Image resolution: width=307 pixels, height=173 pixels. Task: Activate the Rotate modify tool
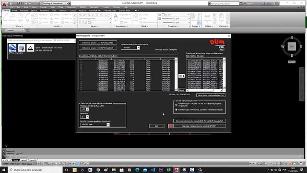pos(55,15)
